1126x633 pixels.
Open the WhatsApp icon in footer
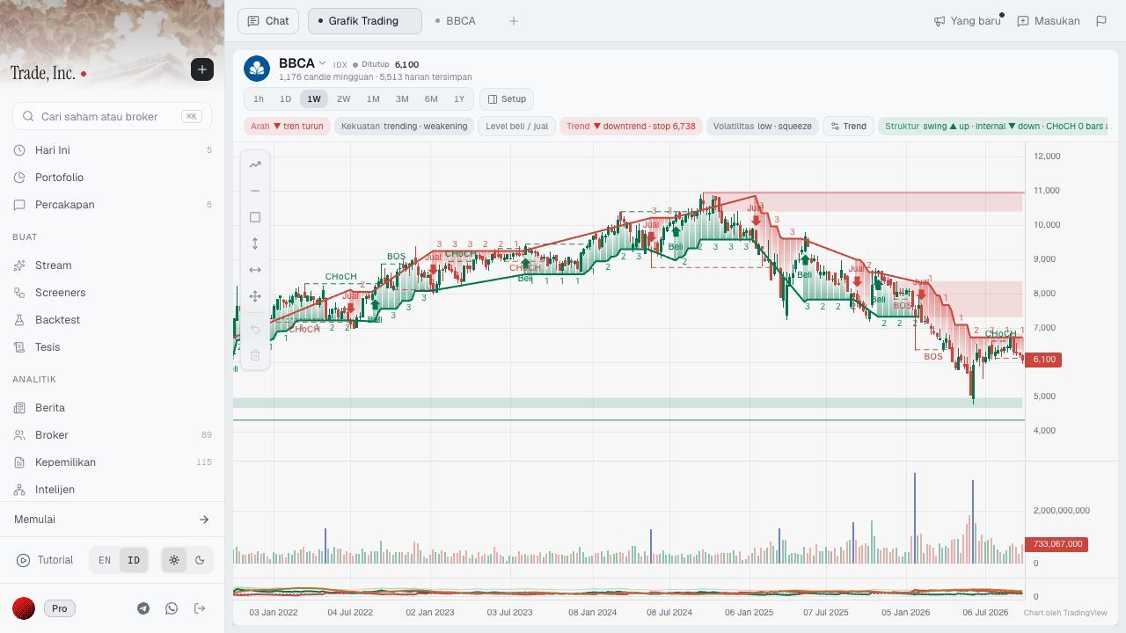tap(172, 608)
